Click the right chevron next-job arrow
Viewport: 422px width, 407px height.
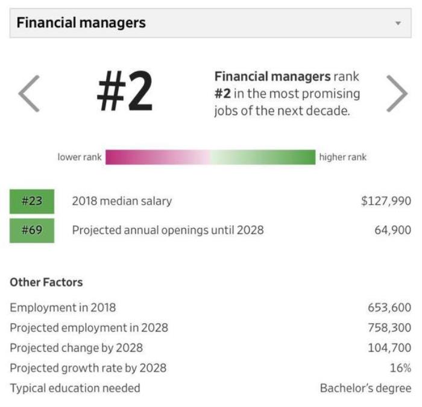(396, 94)
